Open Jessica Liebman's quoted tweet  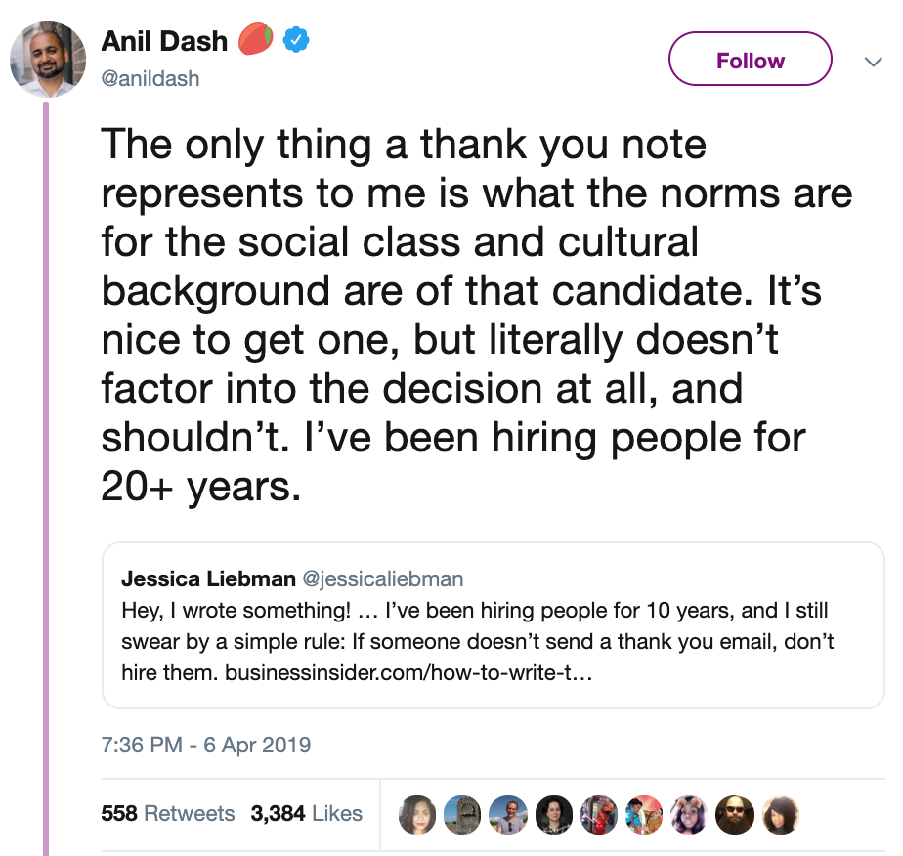[493, 624]
